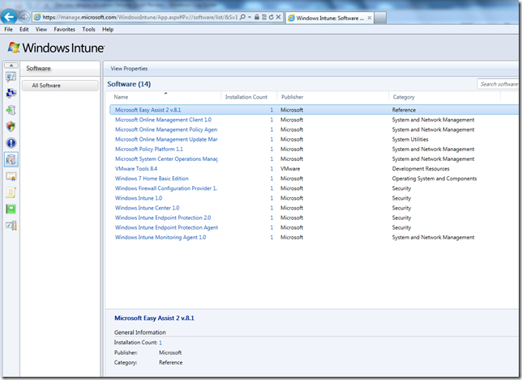Open Windows Intune Monitoring Agent 1.0
The image size is (522, 380).
pyautogui.click(x=160, y=237)
